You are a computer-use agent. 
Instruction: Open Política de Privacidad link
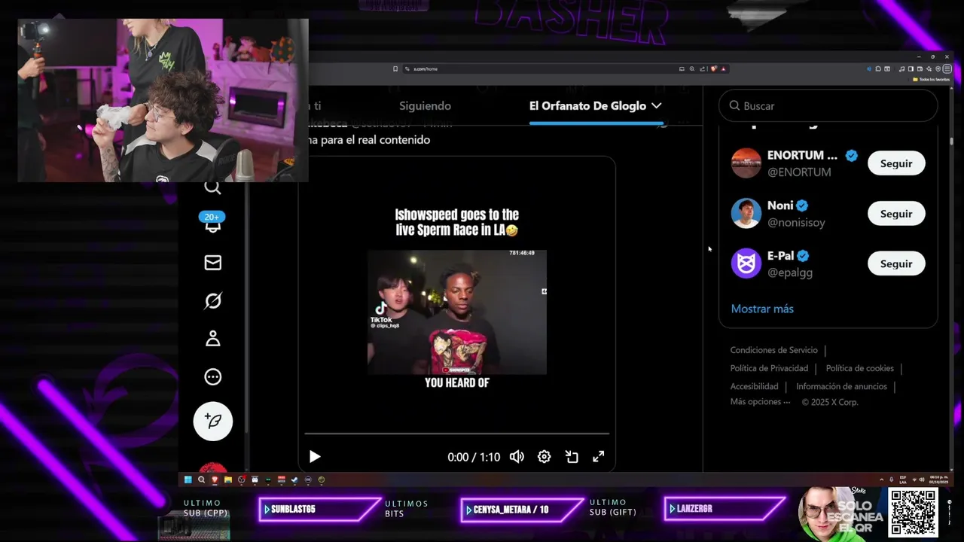[x=769, y=368]
